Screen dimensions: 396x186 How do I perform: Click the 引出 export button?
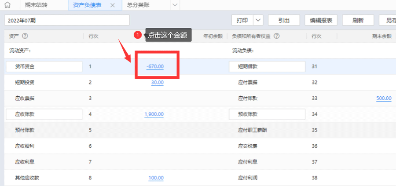[x=284, y=20]
